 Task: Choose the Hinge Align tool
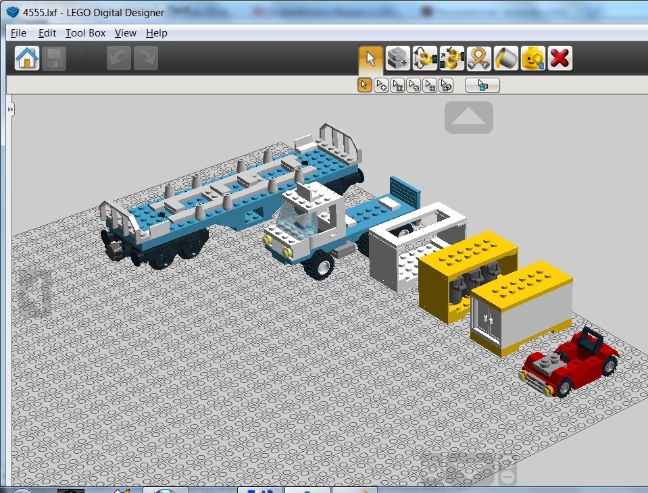coord(451,58)
